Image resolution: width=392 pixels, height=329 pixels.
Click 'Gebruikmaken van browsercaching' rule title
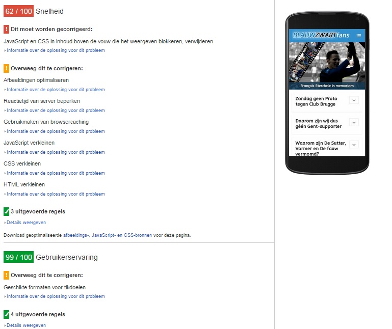46,122
